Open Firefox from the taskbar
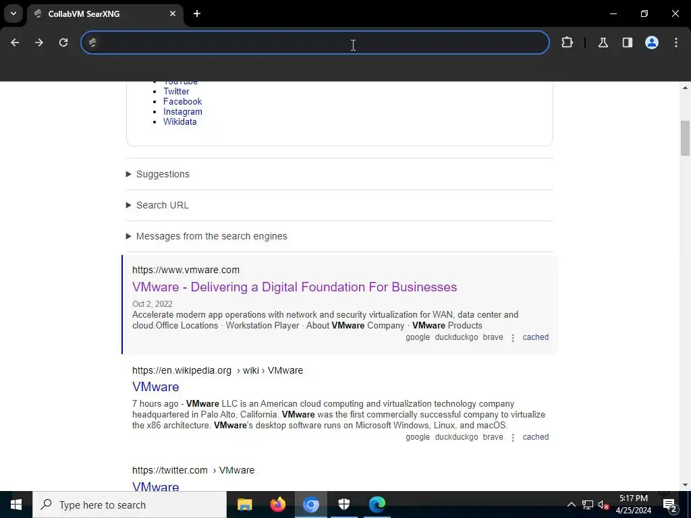The width and height of the screenshot is (691, 518). pyautogui.click(x=277, y=505)
